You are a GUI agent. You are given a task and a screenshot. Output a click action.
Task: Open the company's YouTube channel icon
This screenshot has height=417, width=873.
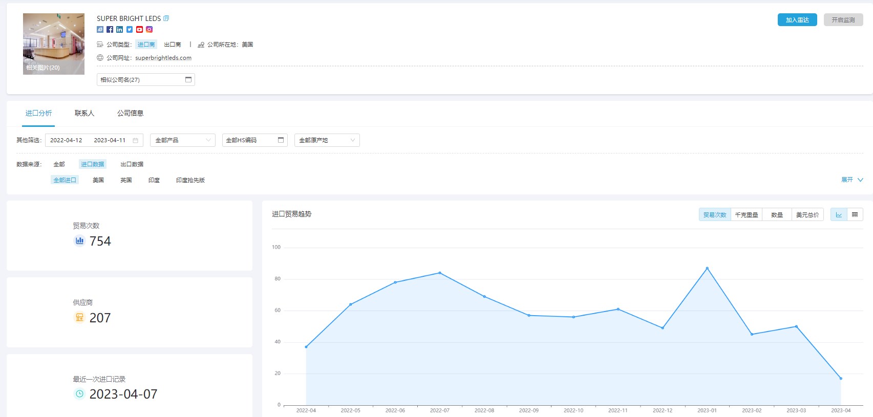point(139,30)
